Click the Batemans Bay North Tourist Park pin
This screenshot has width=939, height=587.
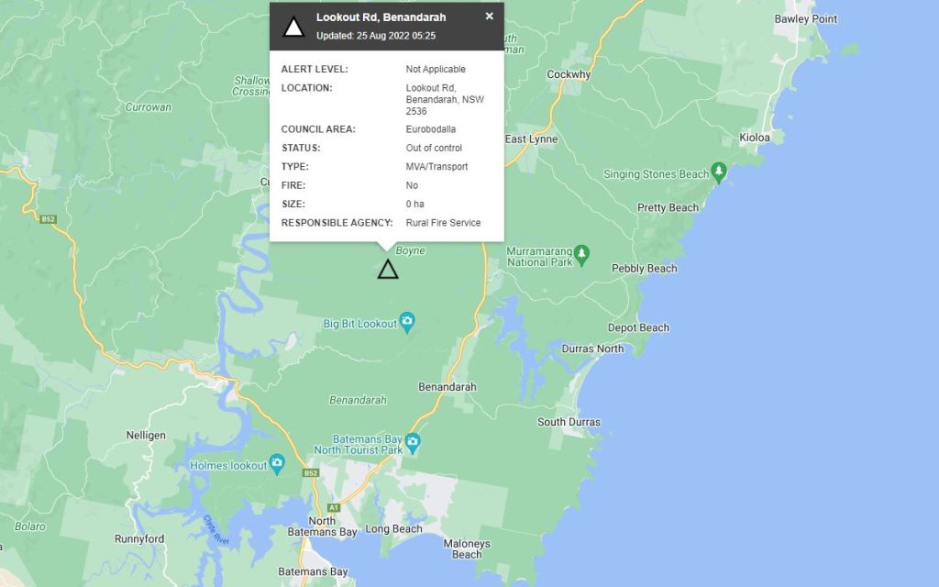pyautogui.click(x=413, y=443)
